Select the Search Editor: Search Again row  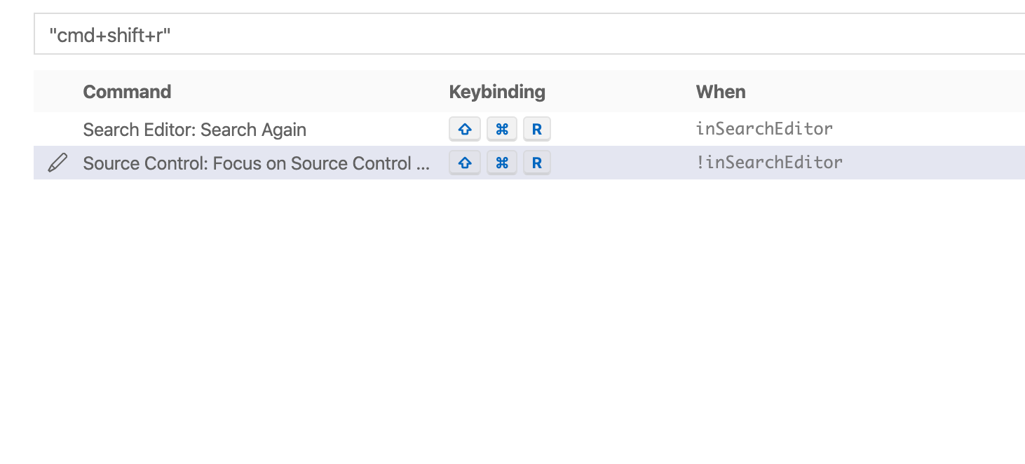(x=280, y=129)
